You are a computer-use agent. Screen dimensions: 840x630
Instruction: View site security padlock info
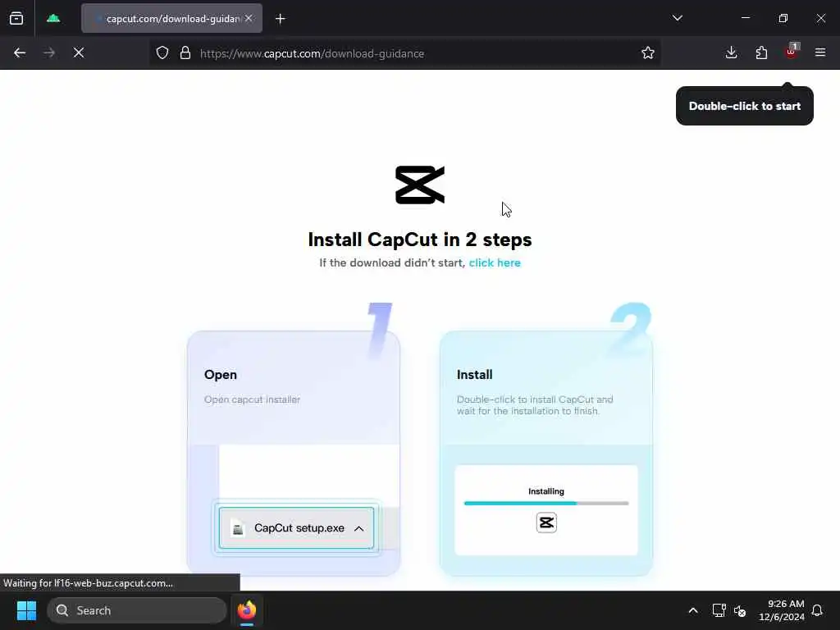[185, 52]
